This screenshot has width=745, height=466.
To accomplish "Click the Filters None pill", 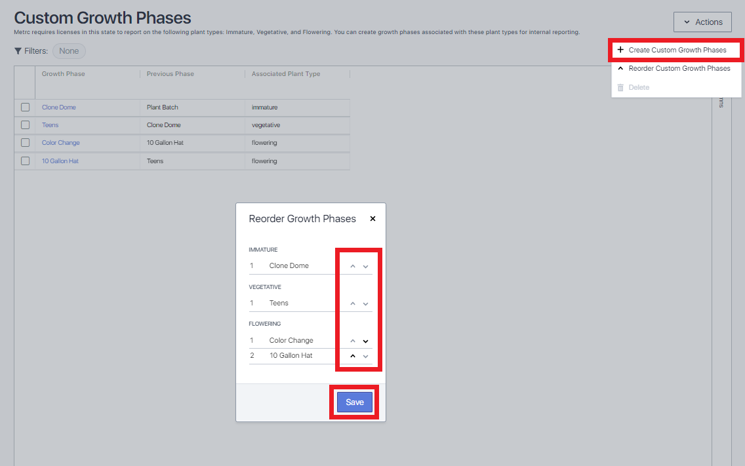I will point(69,51).
